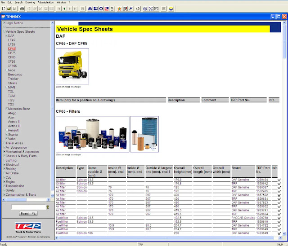The image size is (288, 246).
Task: Add DAF Genuine 1399494 oil filter to cart
Action: (279, 180)
